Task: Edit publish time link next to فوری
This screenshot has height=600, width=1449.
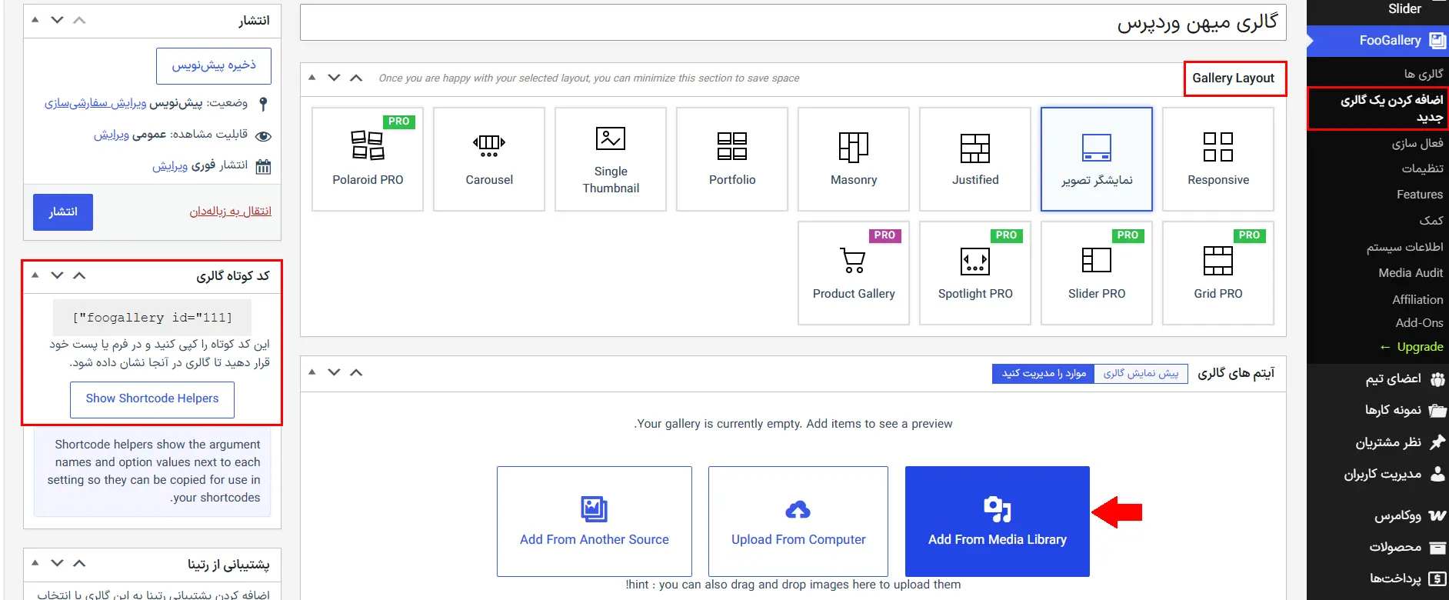Action: pos(170,166)
